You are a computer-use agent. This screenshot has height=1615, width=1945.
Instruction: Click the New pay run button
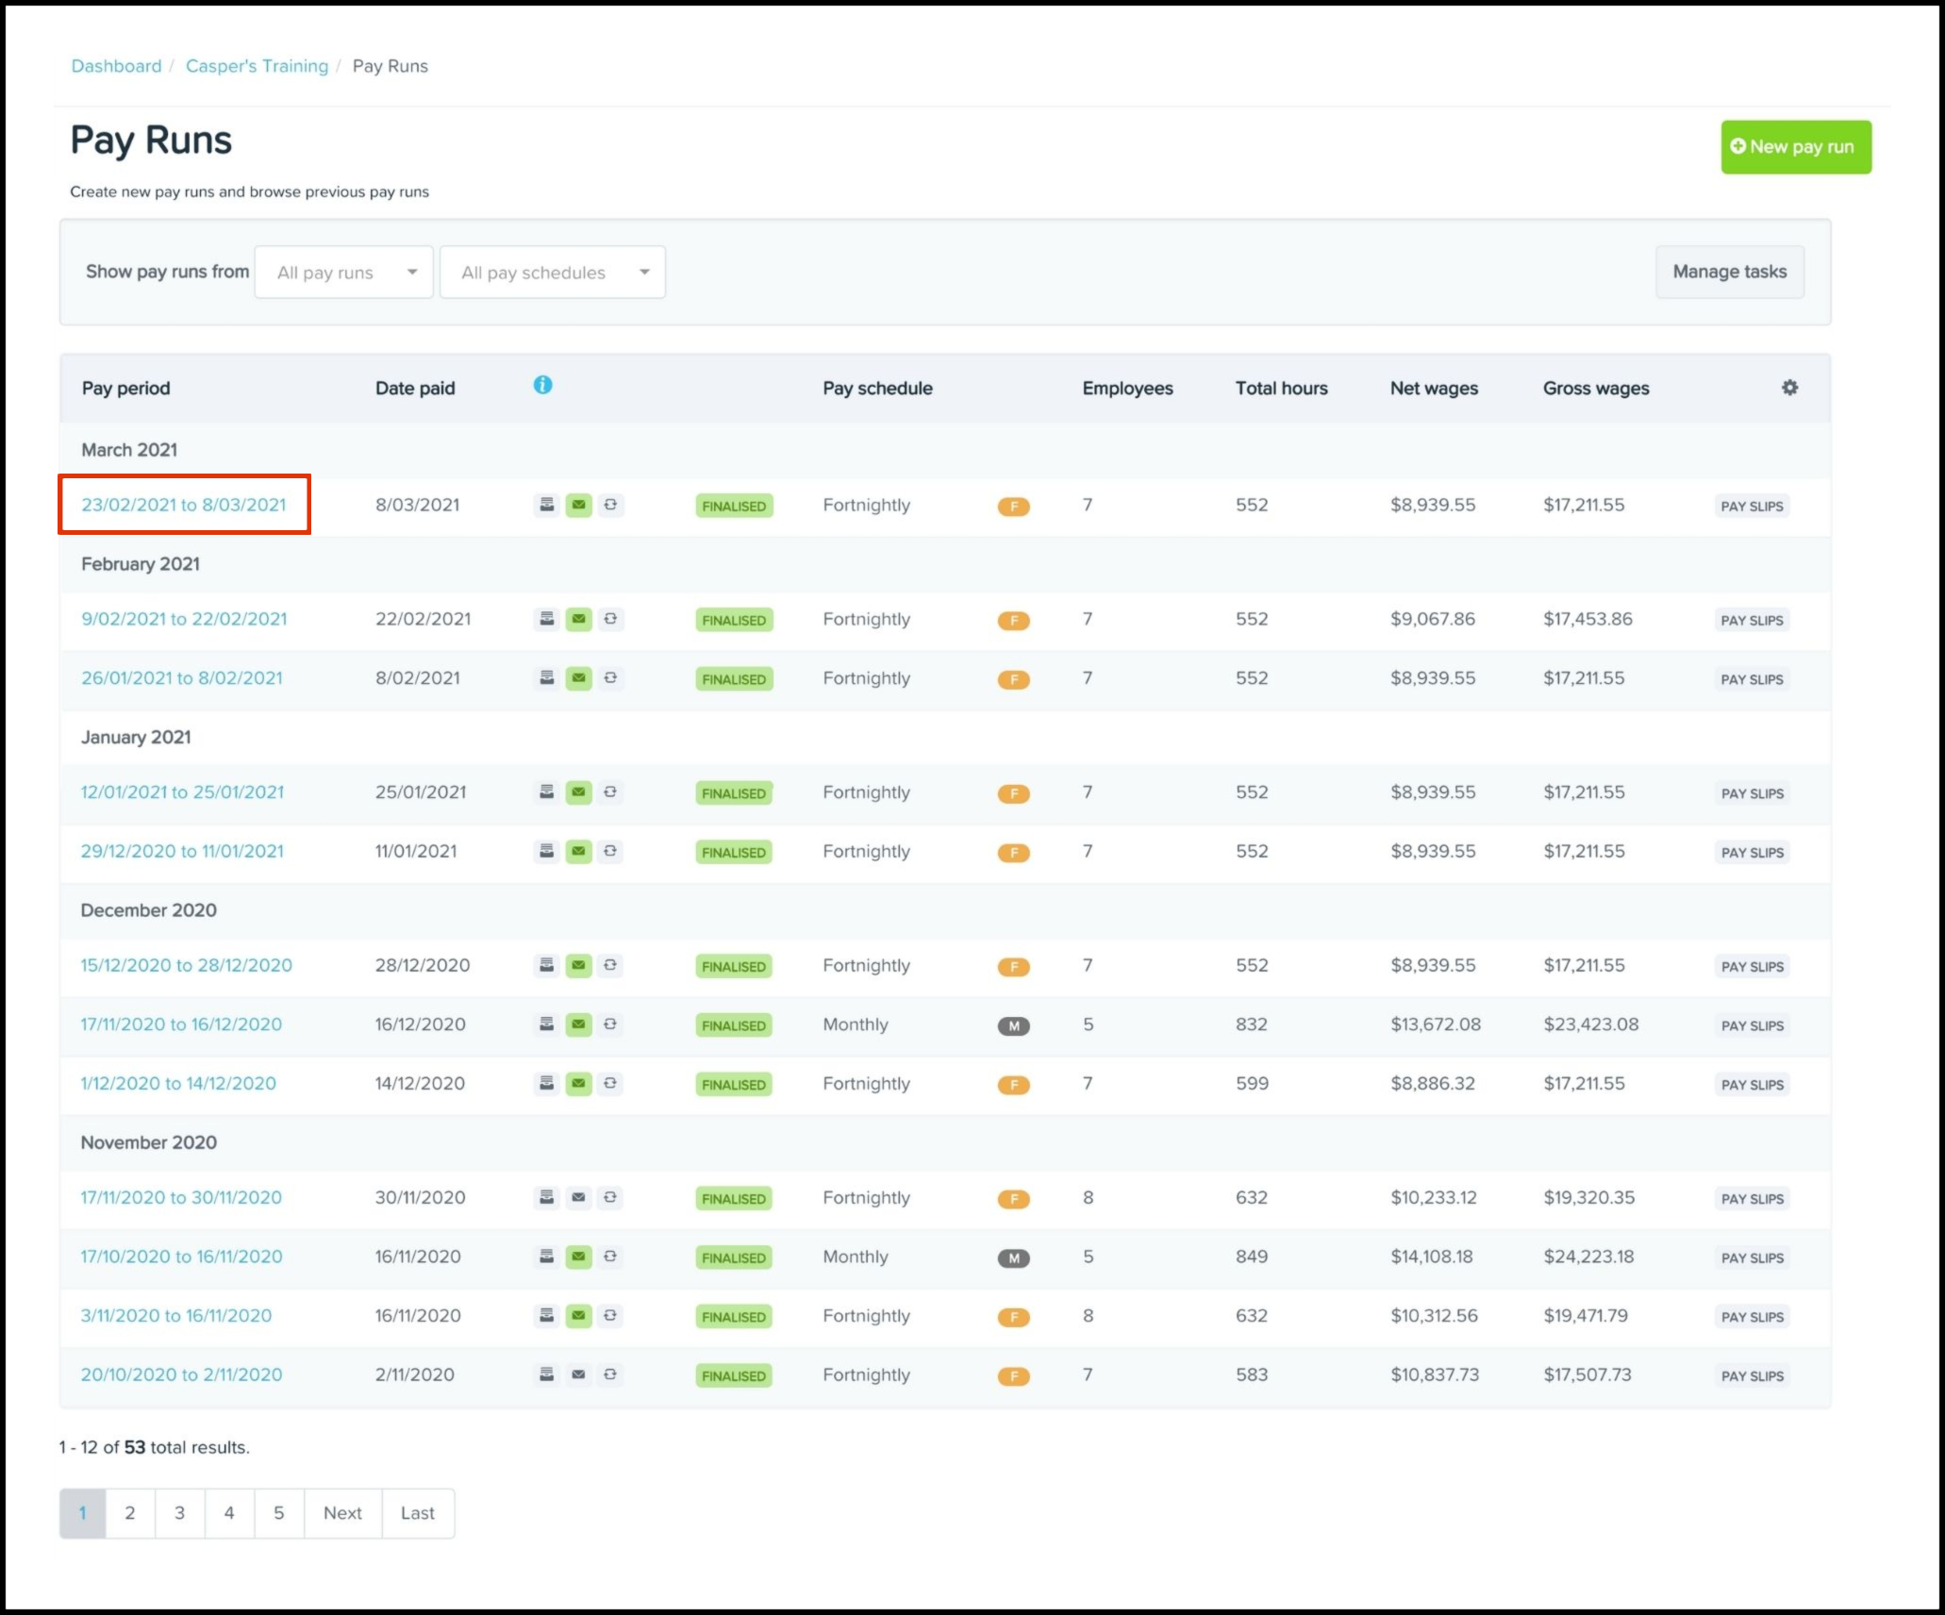click(1795, 147)
